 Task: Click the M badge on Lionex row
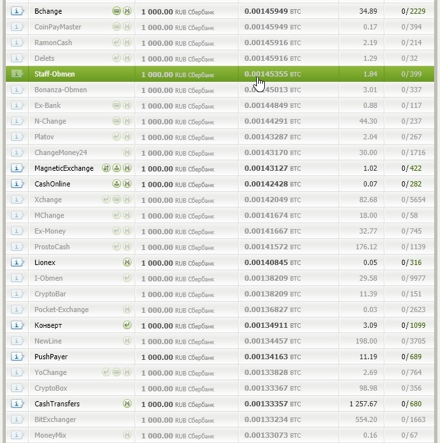[x=127, y=262]
